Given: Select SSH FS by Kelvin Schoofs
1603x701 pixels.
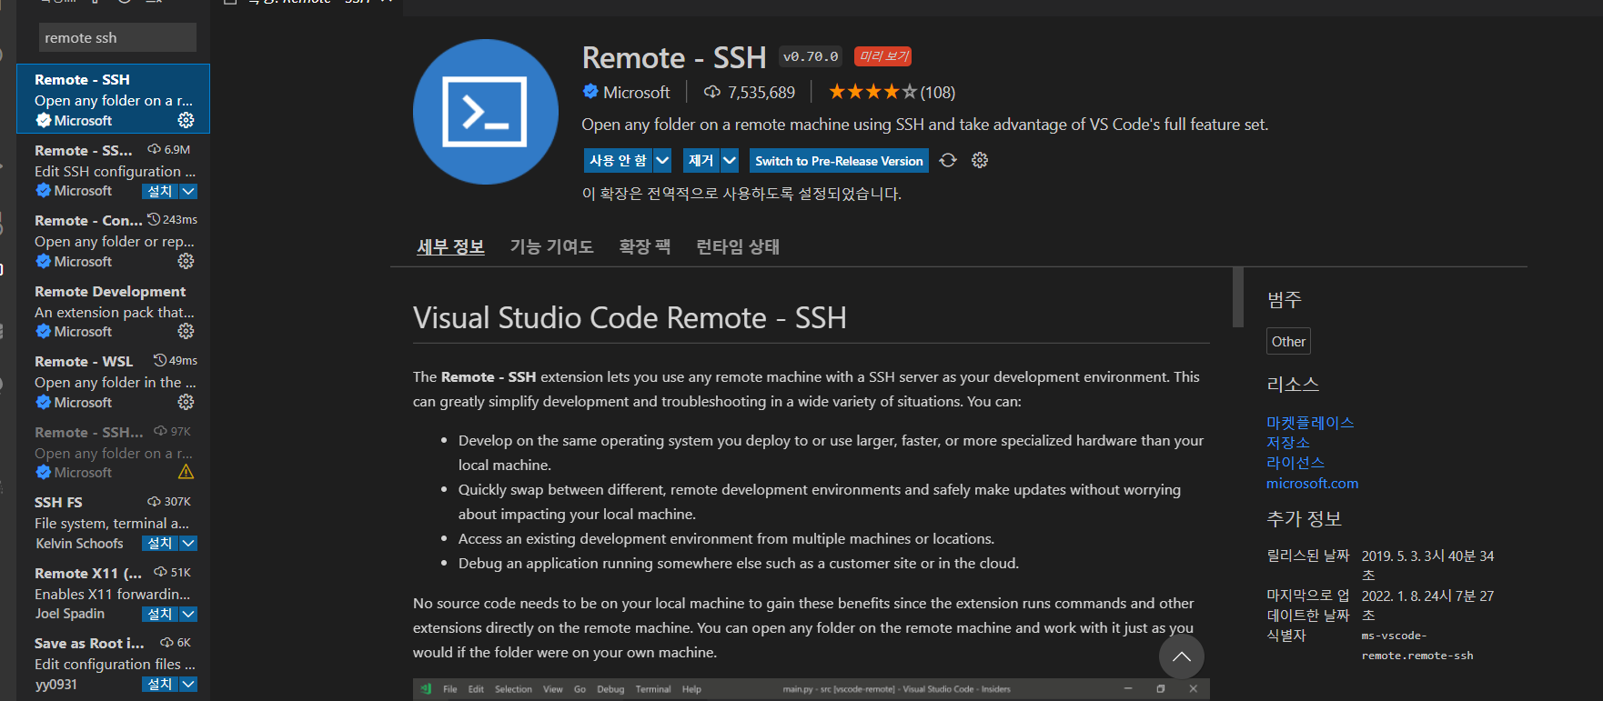Looking at the screenshot, I should 114,523.
